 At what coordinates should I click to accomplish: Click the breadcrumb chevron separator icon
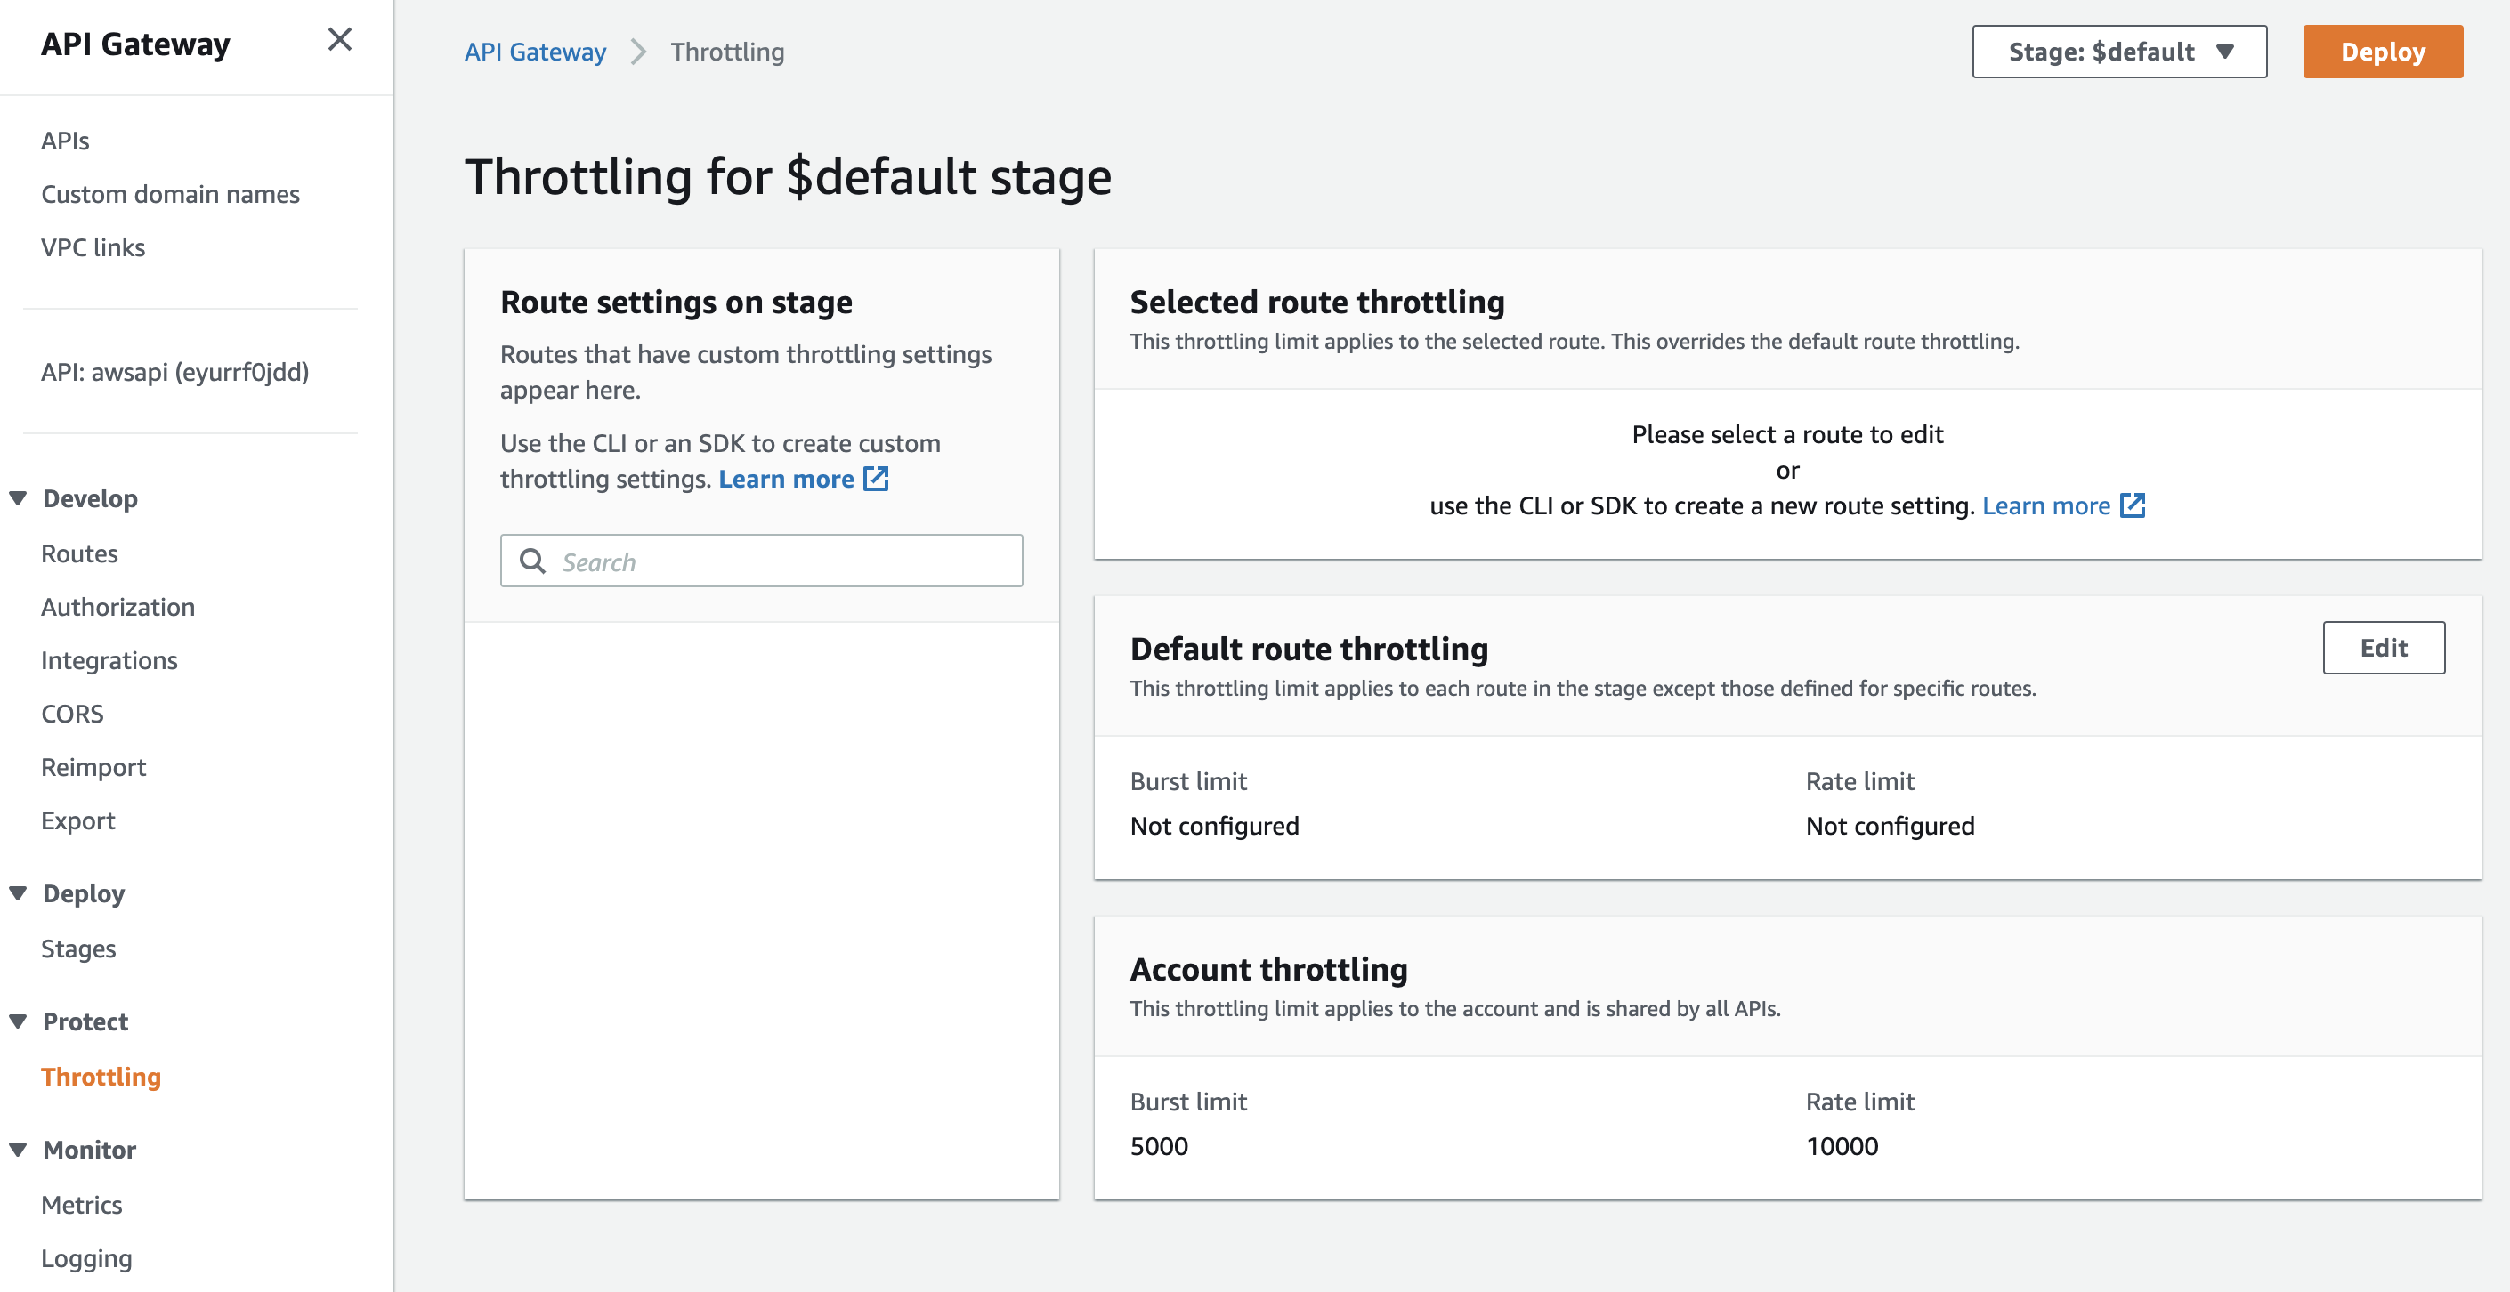[x=638, y=52]
